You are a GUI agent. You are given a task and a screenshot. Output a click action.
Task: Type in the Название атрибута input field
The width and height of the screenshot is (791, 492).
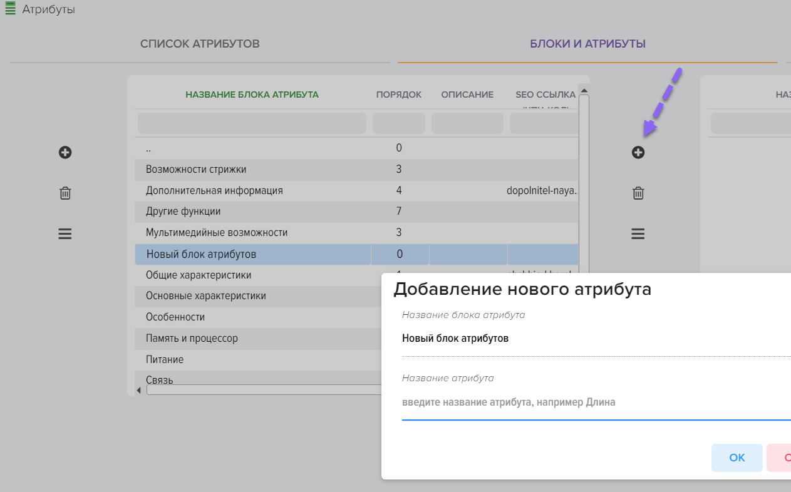click(595, 402)
